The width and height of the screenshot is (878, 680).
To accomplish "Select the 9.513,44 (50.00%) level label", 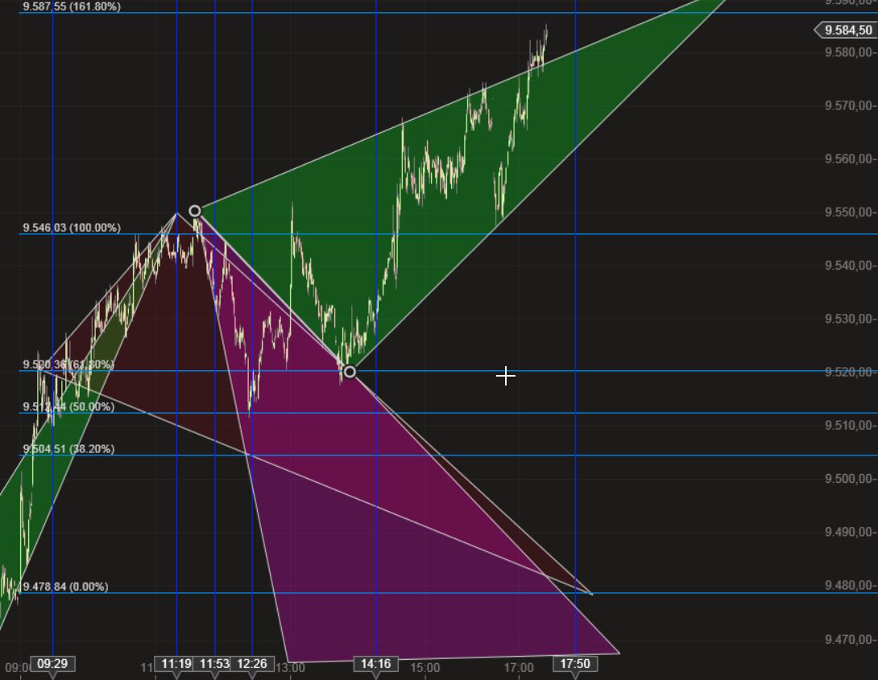I will pos(67,406).
